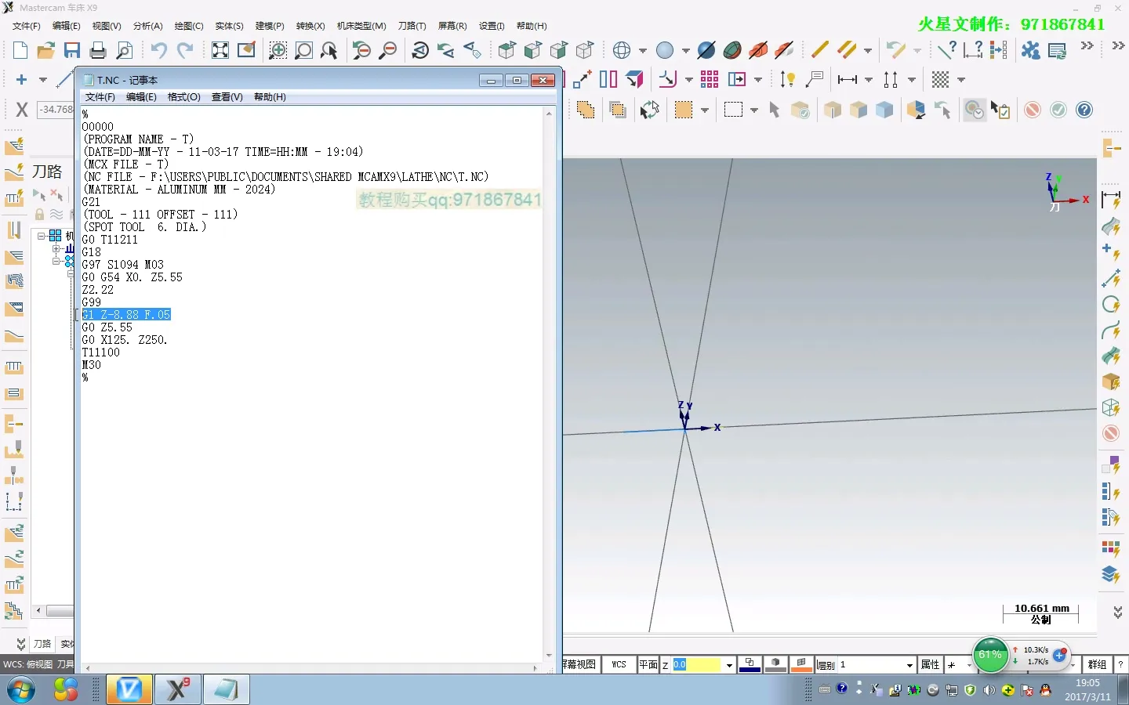Open Mastercam's 刀路(T) Toolpaths menu
The height and width of the screenshot is (705, 1129).
(412, 26)
